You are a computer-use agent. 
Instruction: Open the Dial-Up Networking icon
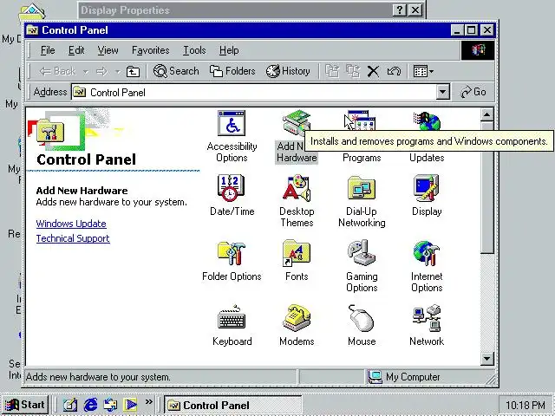(x=362, y=188)
